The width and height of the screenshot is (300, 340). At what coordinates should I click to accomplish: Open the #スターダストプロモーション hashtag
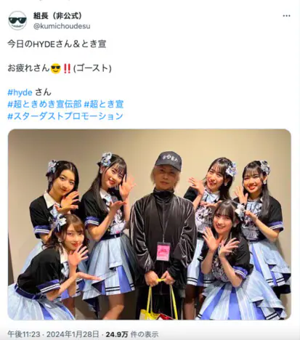tap(65, 116)
